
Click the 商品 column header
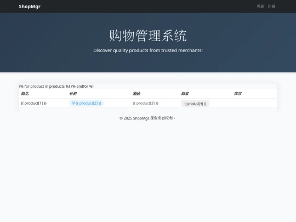coord(25,94)
